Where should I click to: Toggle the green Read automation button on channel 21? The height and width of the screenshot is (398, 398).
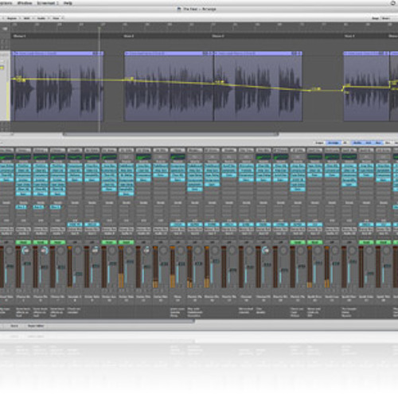(x=298, y=242)
